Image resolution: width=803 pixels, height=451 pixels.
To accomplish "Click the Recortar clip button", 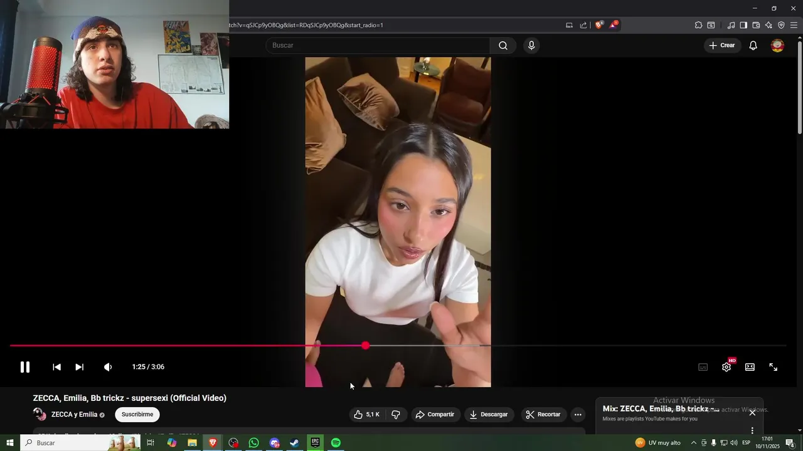I will pyautogui.click(x=543, y=415).
